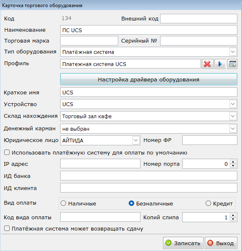Click into the ИД банка text field

(149, 175)
